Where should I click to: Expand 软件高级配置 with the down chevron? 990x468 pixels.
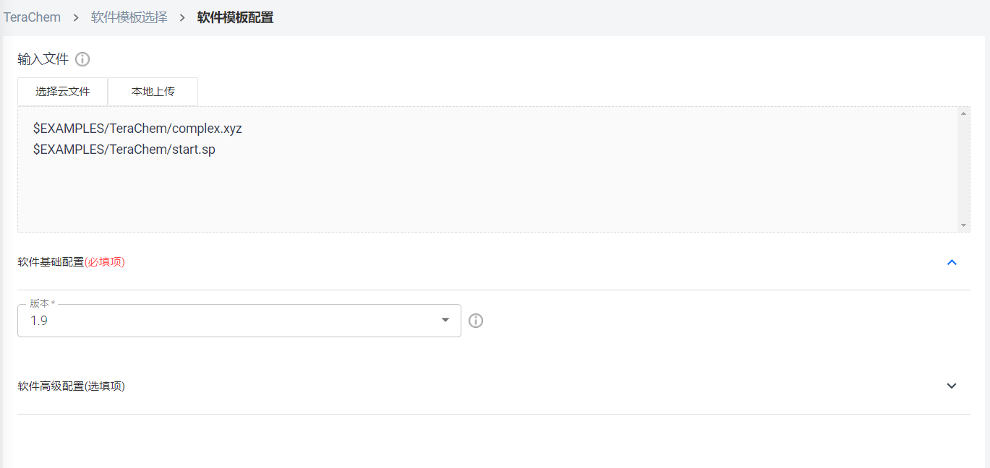point(952,386)
